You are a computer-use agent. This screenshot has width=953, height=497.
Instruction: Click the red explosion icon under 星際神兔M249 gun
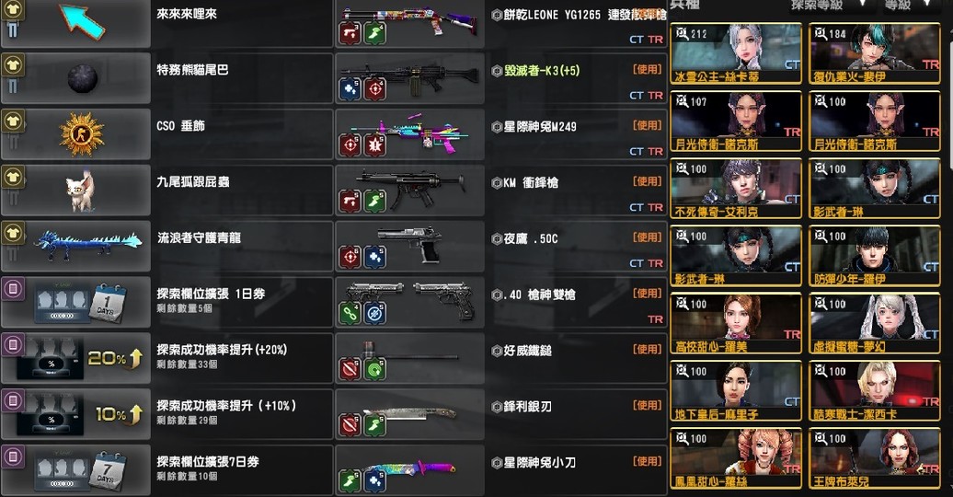pos(374,145)
